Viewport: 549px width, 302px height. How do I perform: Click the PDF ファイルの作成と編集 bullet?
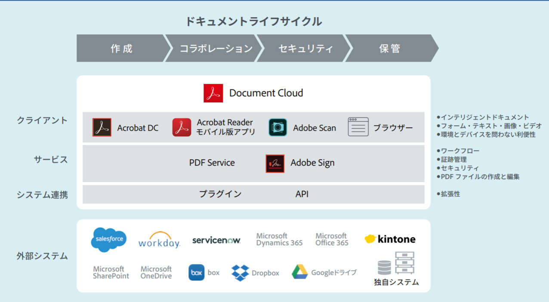478,177
